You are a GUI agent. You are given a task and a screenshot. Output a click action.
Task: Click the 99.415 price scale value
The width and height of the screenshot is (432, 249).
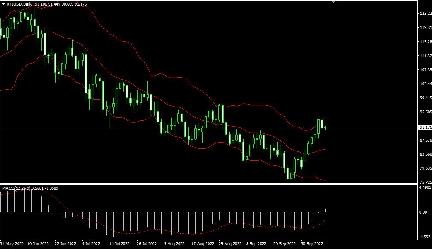pyautogui.click(x=426, y=98)
